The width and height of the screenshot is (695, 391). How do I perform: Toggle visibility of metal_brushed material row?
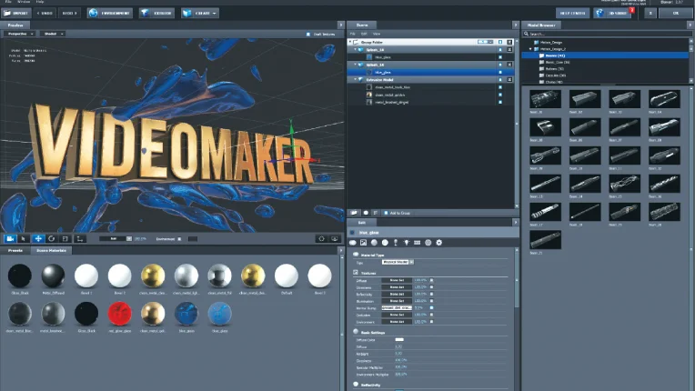pos(500,102)
